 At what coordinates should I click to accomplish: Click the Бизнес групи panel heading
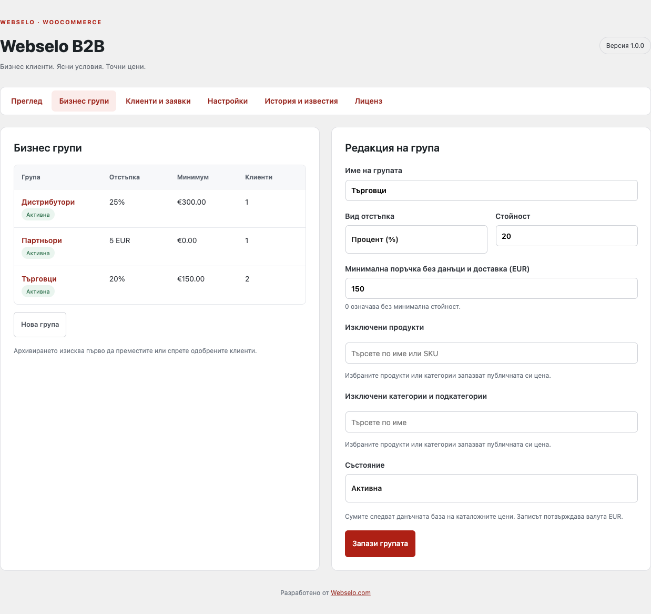[48, 148]
